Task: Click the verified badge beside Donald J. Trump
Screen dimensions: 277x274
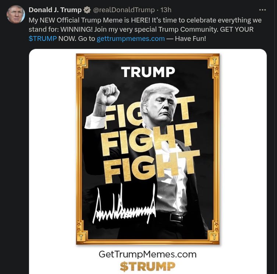Action: click(x=87, y=10)
